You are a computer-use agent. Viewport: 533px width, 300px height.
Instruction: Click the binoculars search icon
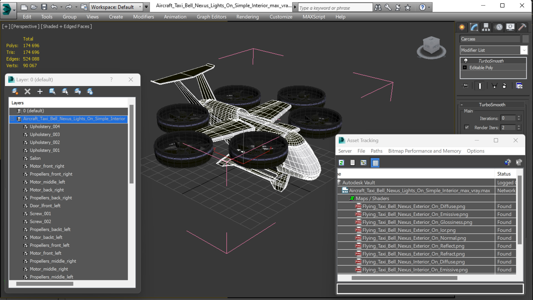pos(378,7)
